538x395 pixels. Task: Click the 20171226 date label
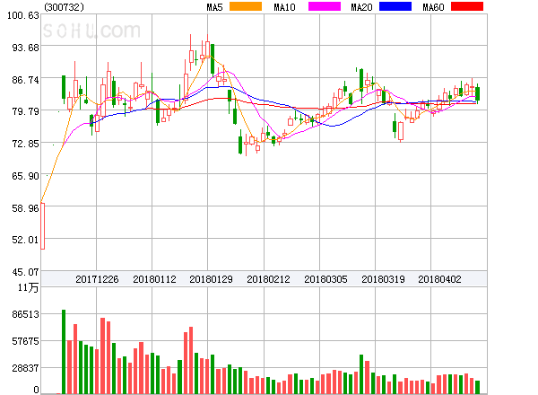pos(97,279)
